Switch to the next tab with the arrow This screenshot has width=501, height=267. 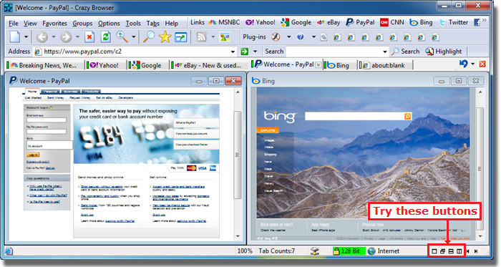point(476,251)
